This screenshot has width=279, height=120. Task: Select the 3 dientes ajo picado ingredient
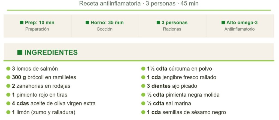coord(172,86)
